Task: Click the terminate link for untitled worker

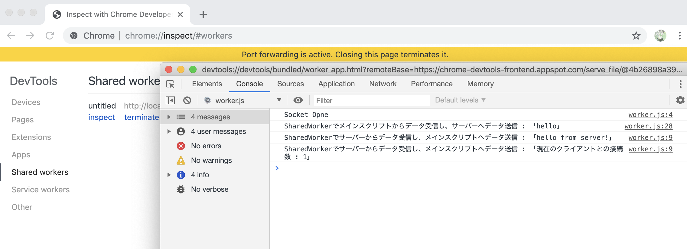Action: (142, 117)
